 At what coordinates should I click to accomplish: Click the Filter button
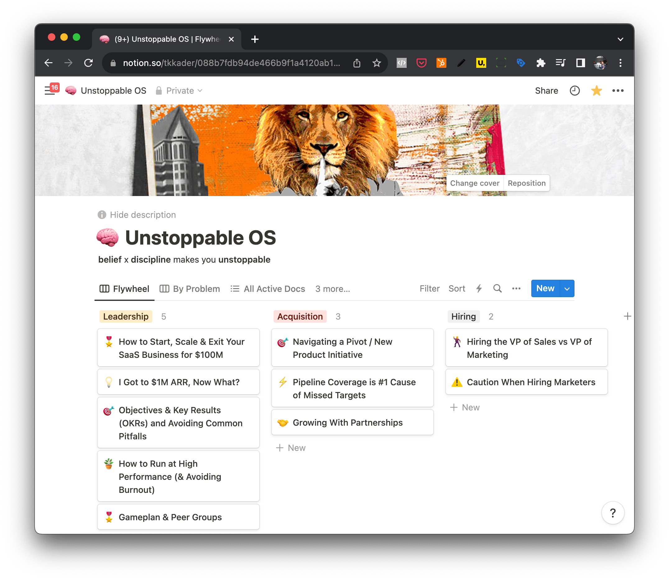point(429,288)
